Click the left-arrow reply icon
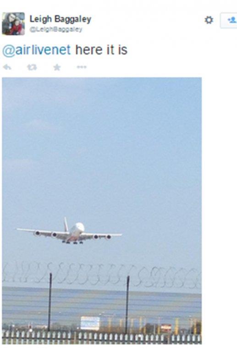This screenshot has width=237, height=352. pyautogui.click(x=7, y=67)
